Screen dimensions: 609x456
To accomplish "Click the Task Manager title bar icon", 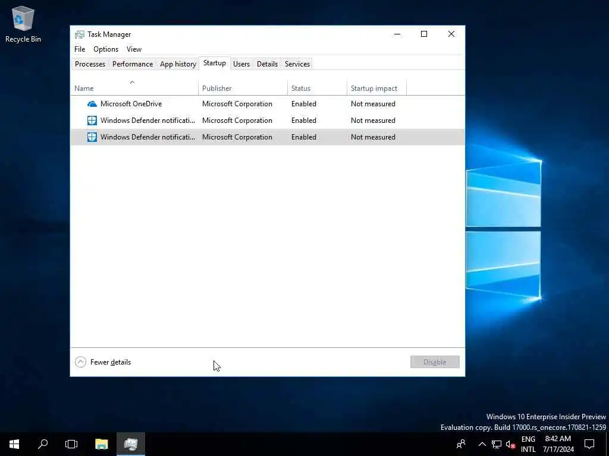I will click(x=79, y=34).
